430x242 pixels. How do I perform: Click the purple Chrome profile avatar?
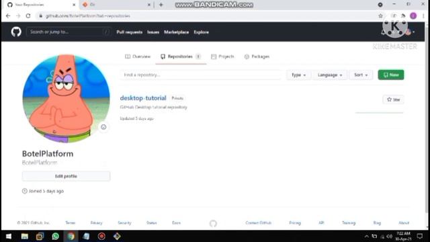413,16
